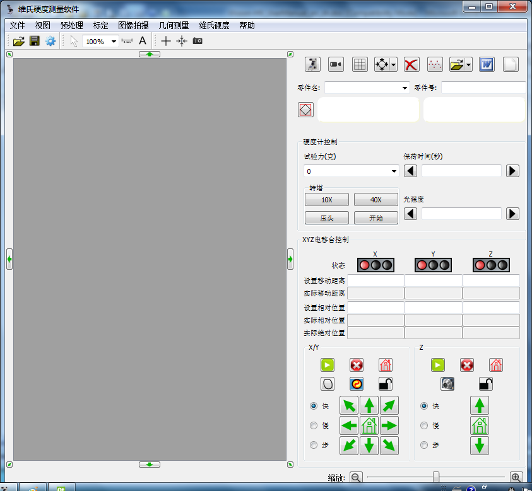This screenshot has width=532, height=491.
Task: Click the 40X objective button
Action: click(x=375, y=199)
